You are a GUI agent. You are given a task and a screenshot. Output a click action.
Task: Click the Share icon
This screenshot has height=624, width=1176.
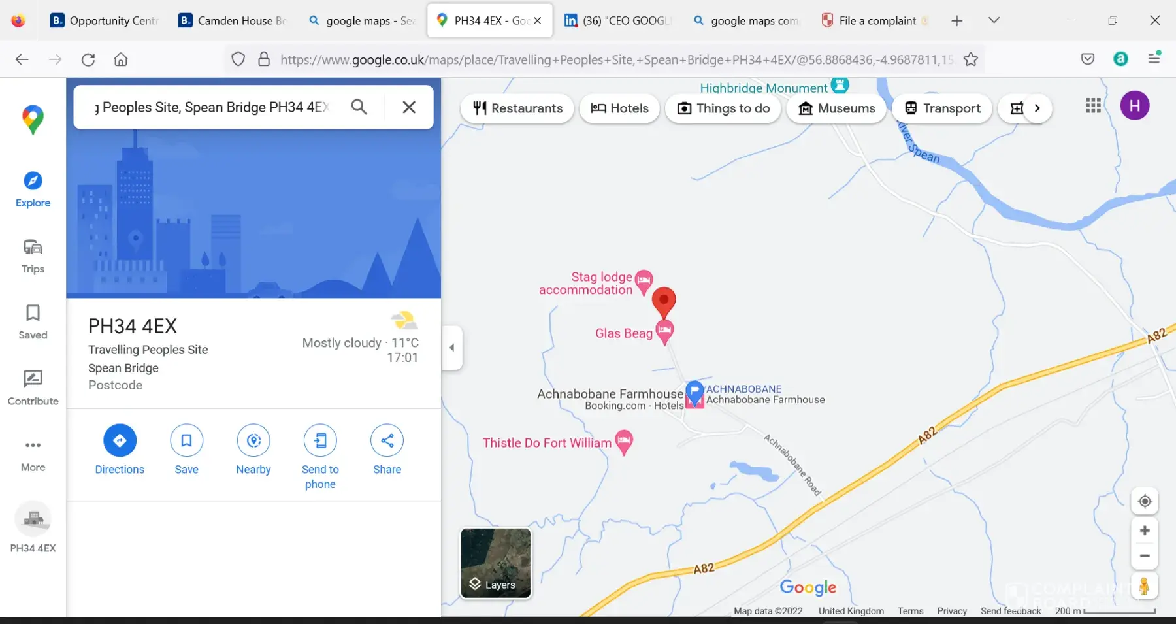click(x=387, y=441)
